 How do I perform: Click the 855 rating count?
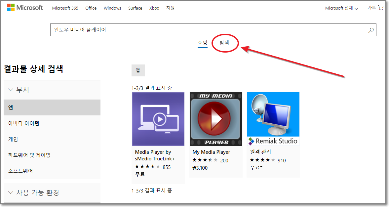[x=167, y=167]
